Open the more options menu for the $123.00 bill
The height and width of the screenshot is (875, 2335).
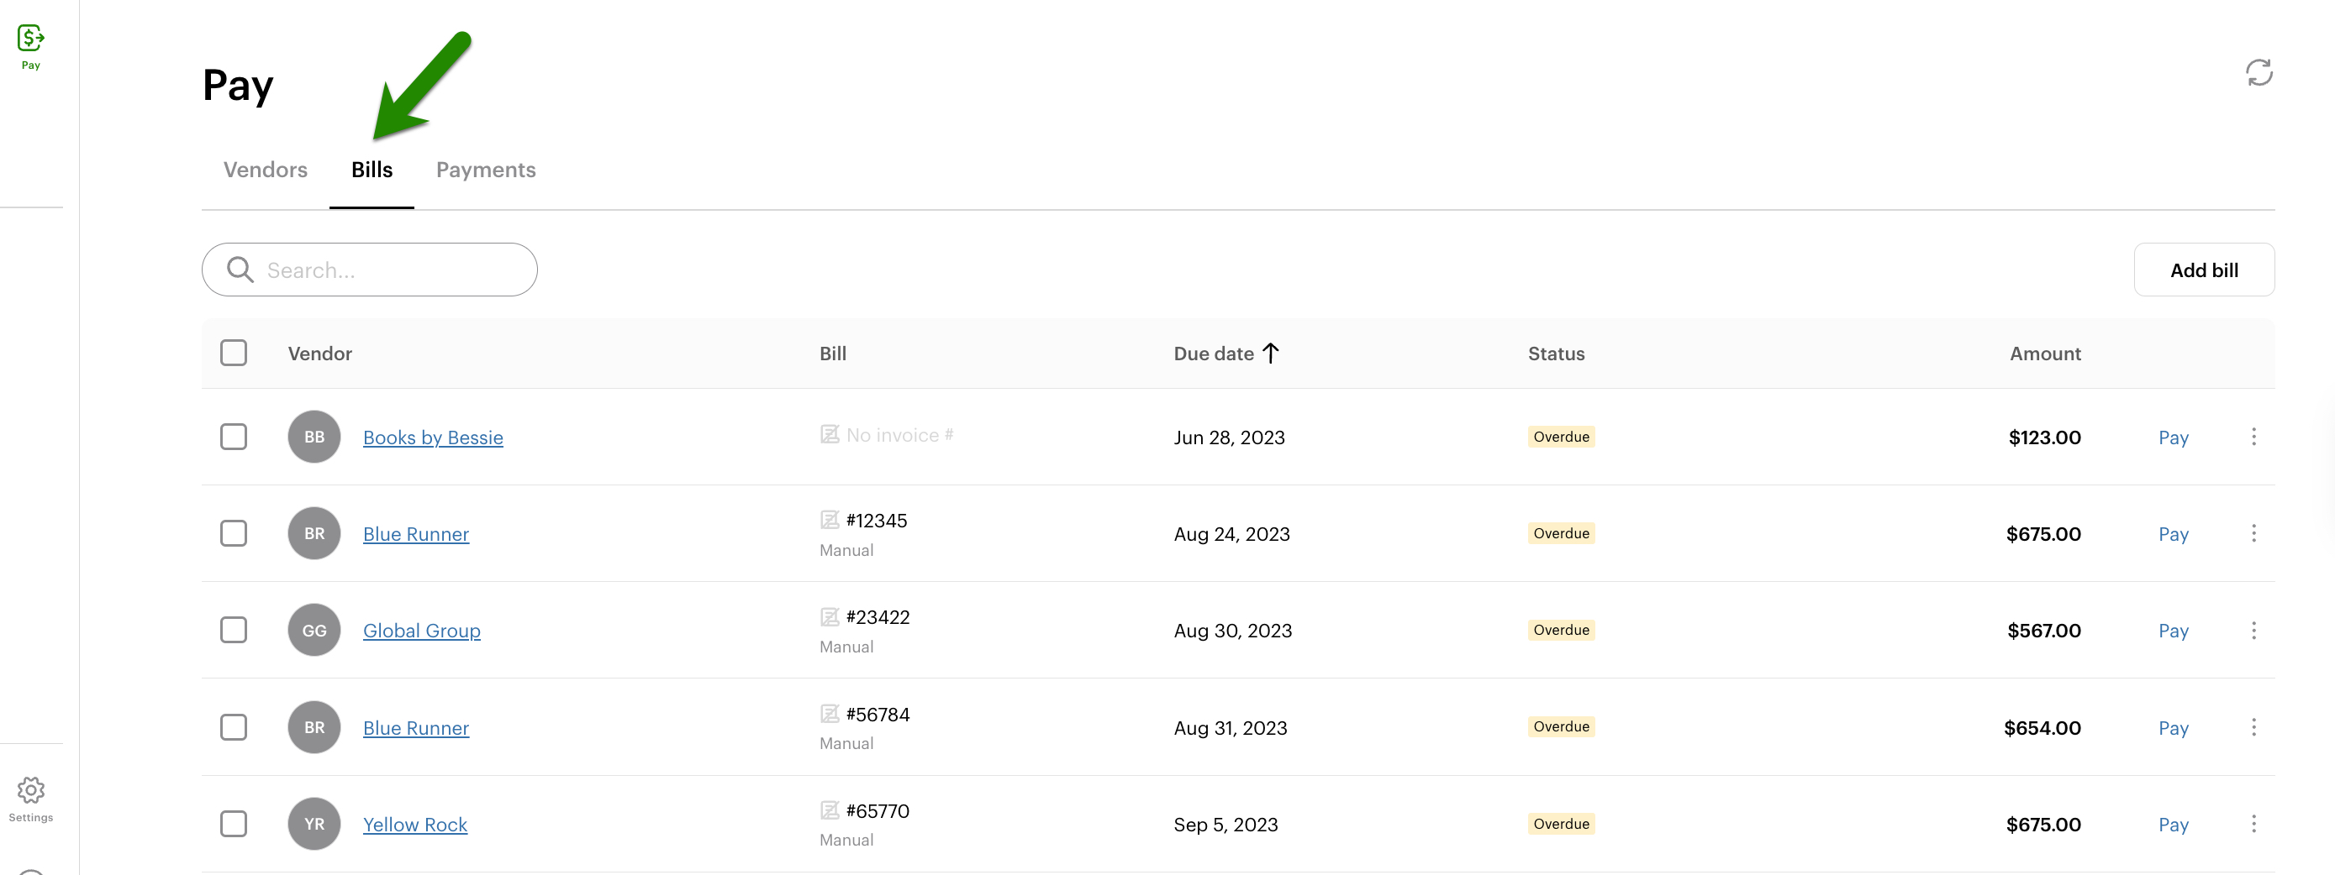(x=2253, y=437)
